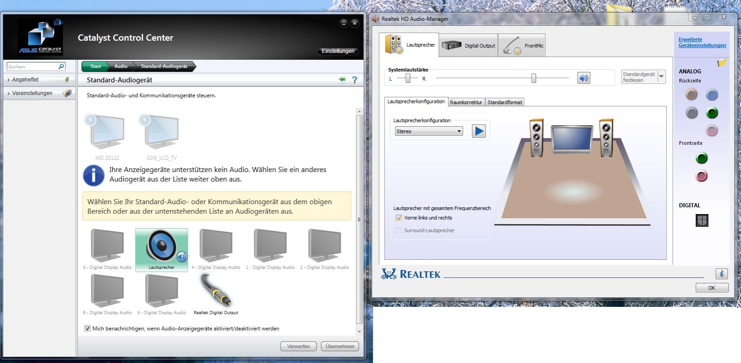The image size is (741, 363).
Task: Toggle notification checkbox for audio display devices
Action: (x=87, y=329)
